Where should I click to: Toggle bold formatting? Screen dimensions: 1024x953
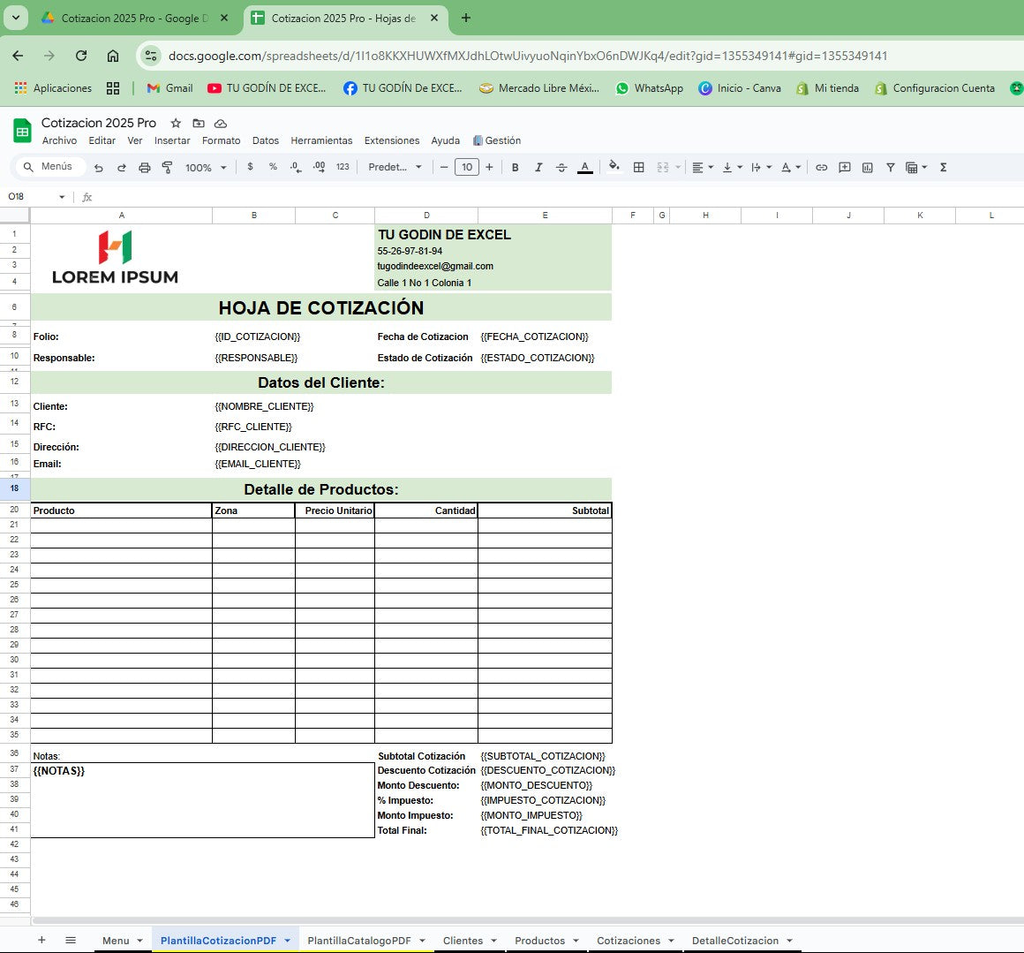(x=515, y=167)
